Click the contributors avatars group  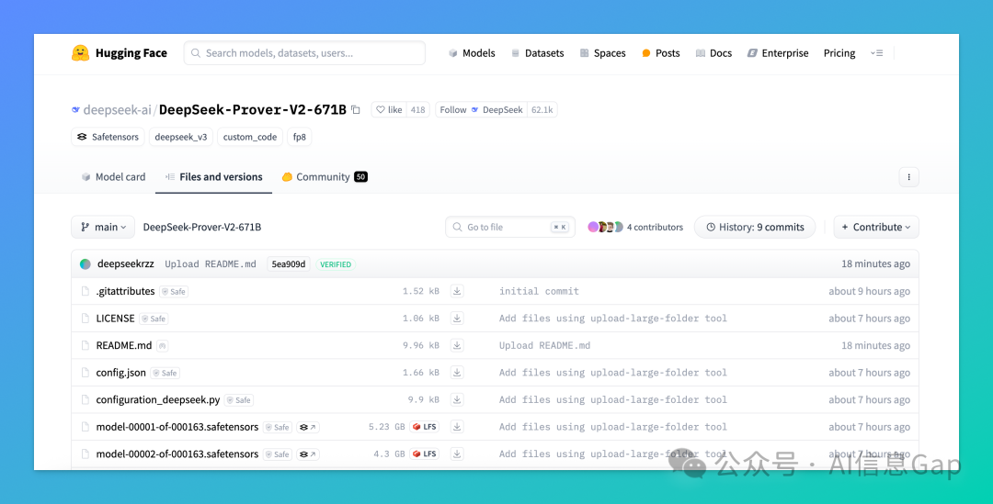tap(605, 227)
